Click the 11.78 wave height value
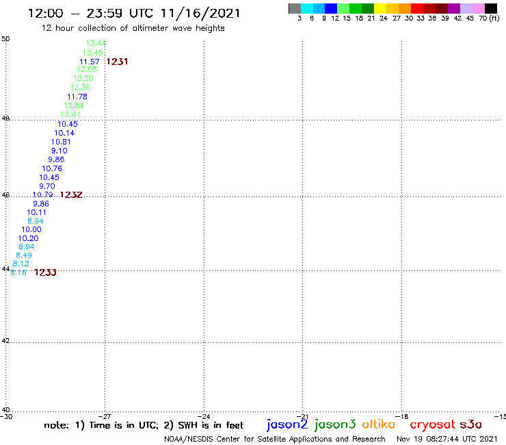Screen dimensions: 506x445 coord(77,97)
